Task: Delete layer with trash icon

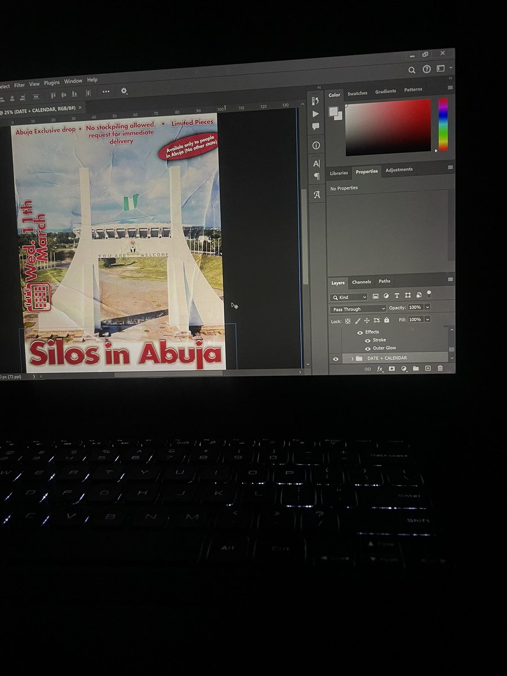Action: click(x=440, y=368)
